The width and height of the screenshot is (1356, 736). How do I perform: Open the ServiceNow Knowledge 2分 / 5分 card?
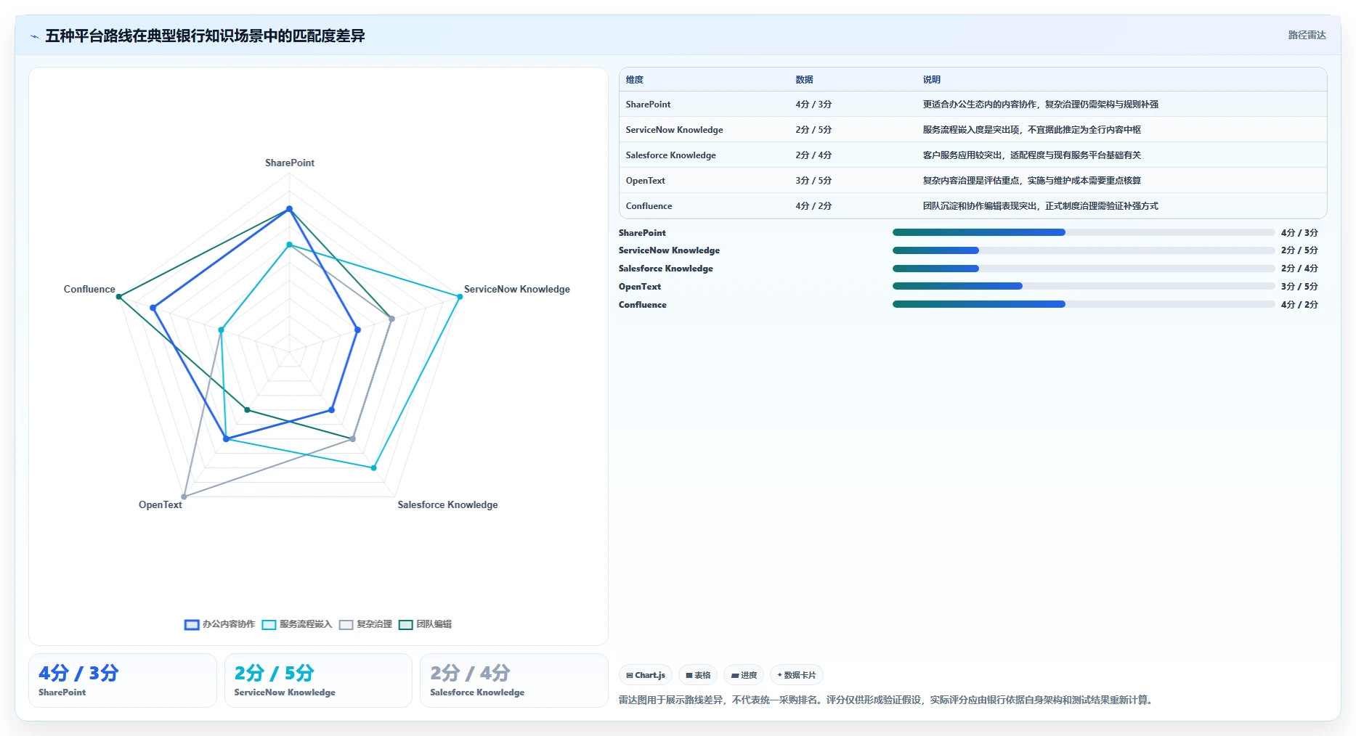click(x=318, y=680)
